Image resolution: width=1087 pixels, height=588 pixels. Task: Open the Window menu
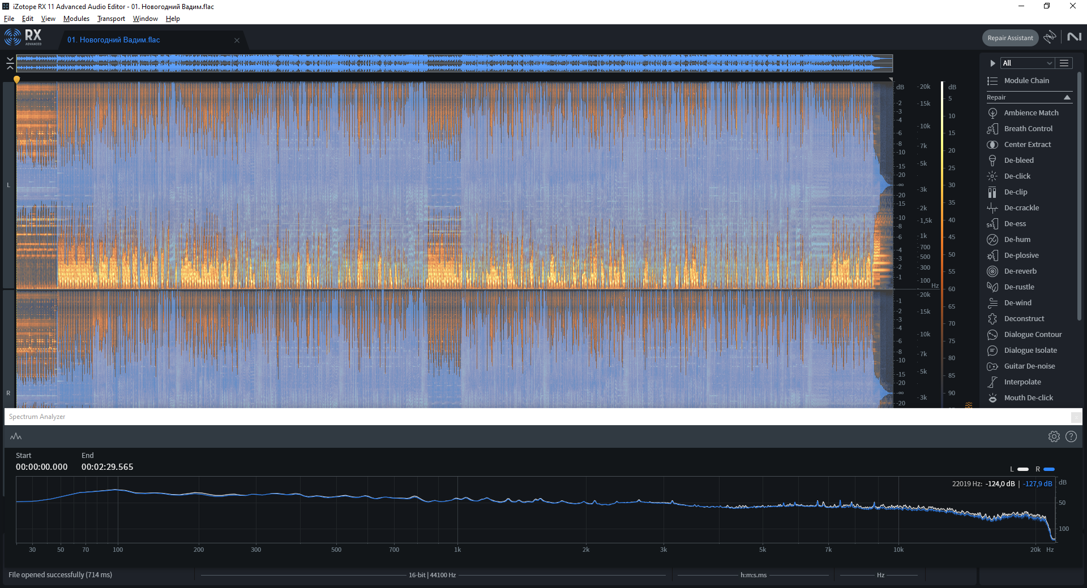145,19
